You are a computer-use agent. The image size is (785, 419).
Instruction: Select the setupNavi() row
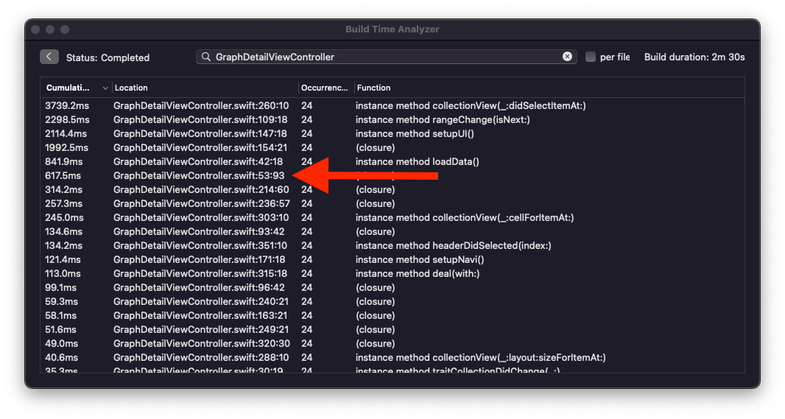click(392, 260)
